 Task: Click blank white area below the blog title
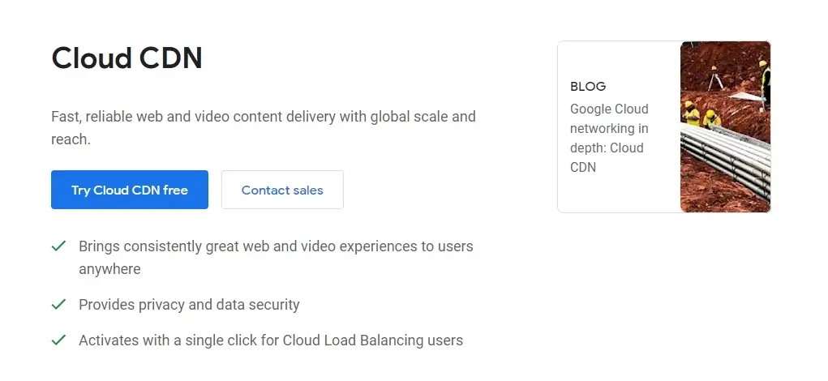[616, 193]
